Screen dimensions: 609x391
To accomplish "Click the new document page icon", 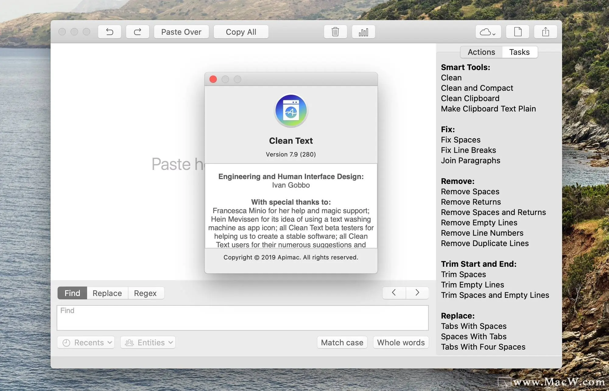I will tap(518, 32).
